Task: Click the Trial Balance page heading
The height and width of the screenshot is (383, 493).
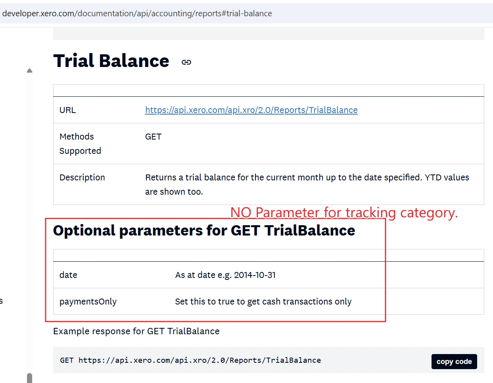Action: coord(111,61)
